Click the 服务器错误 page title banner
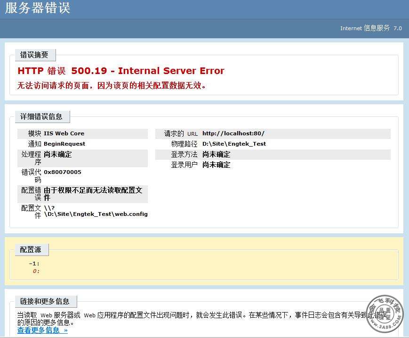Image resolution: width=409 pixels, height=338 pixels. tap(36, 9)
